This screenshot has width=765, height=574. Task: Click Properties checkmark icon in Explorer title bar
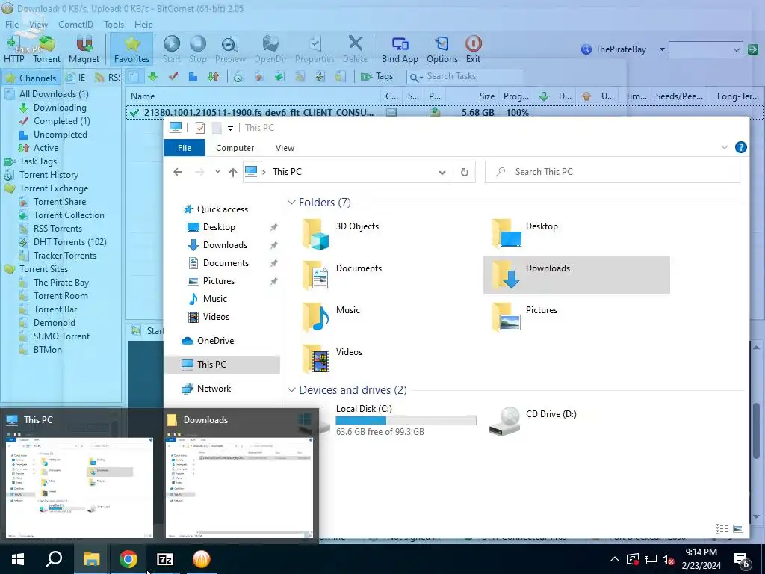click(200, 128)
